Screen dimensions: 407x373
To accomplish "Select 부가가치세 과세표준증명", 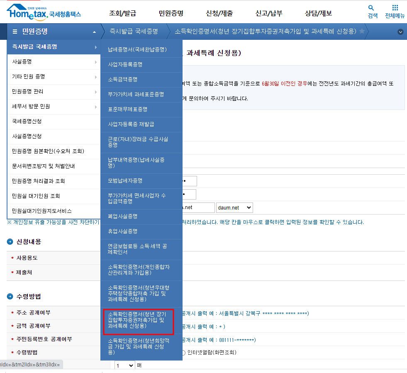I will (141, 95).
